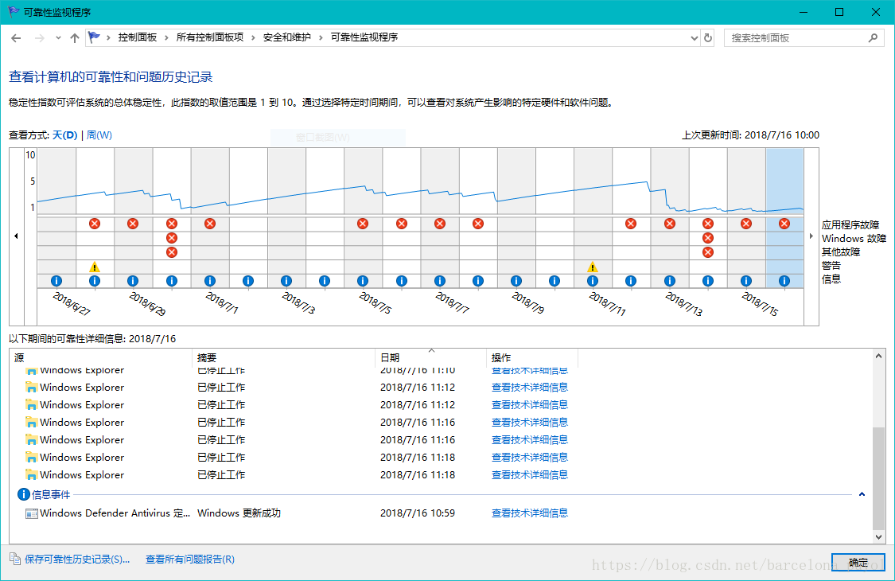Open the 安全和维护 breadcrumb

click(287, 37)
